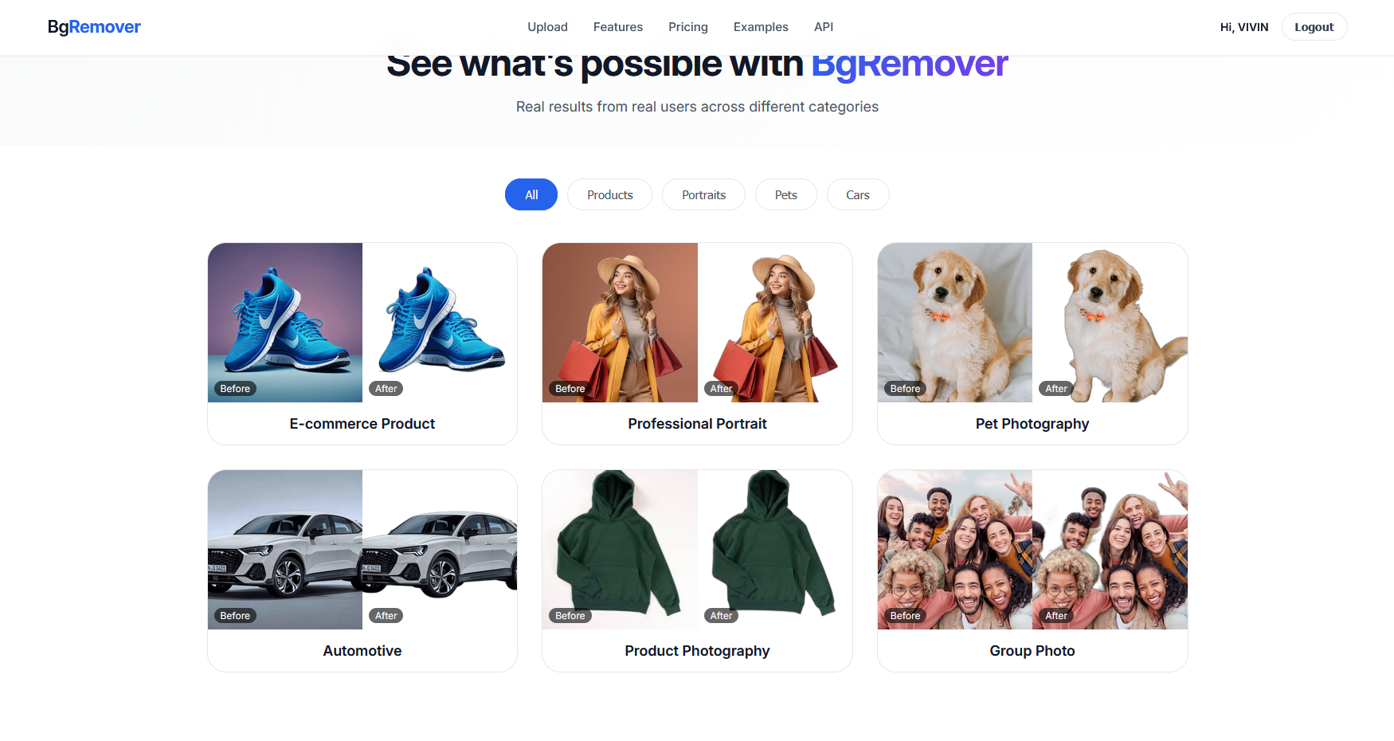Image resolution: width=1394 pixels, height=741 pixels.
Task: Open the Group Photo Before image
Action: click(955, 550)
